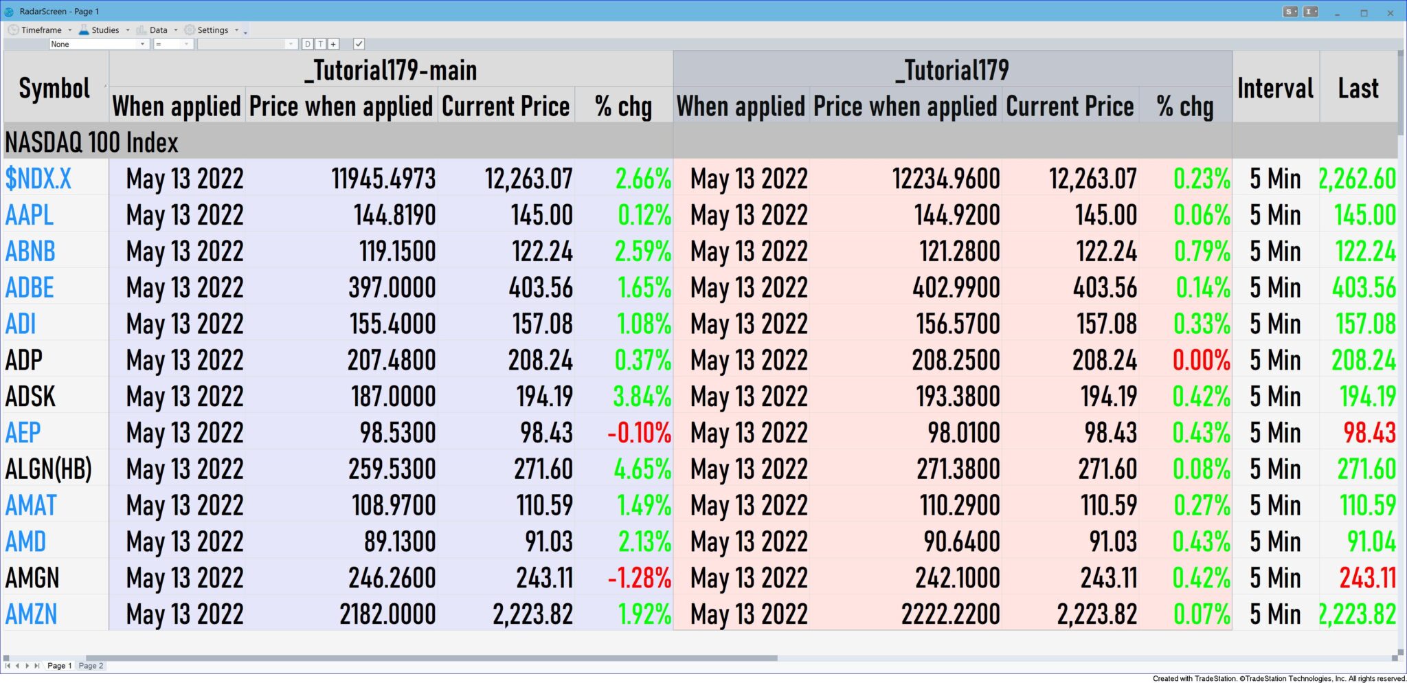This screenshot has height=683, width=1407.
Task: Sort by the Symbol column header
Action: tap(54, 89)
